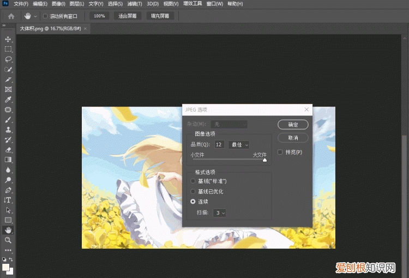Select the Type tool
The height and width of the screenshot is (278, 409).
[8, 200]
